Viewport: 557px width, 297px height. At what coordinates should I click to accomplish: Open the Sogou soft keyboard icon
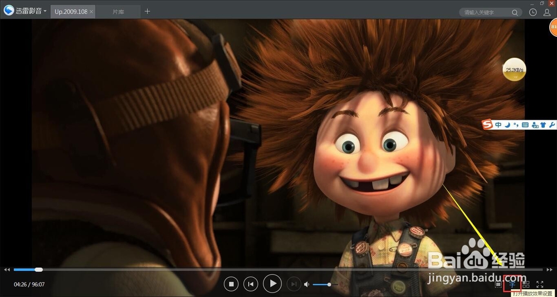tap(525, 125)
